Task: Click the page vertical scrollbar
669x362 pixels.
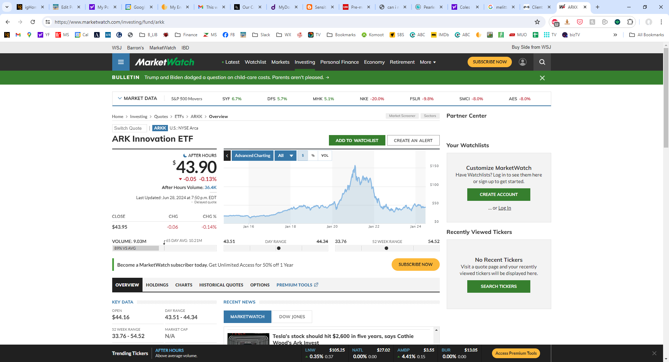Action: (666, 97)
